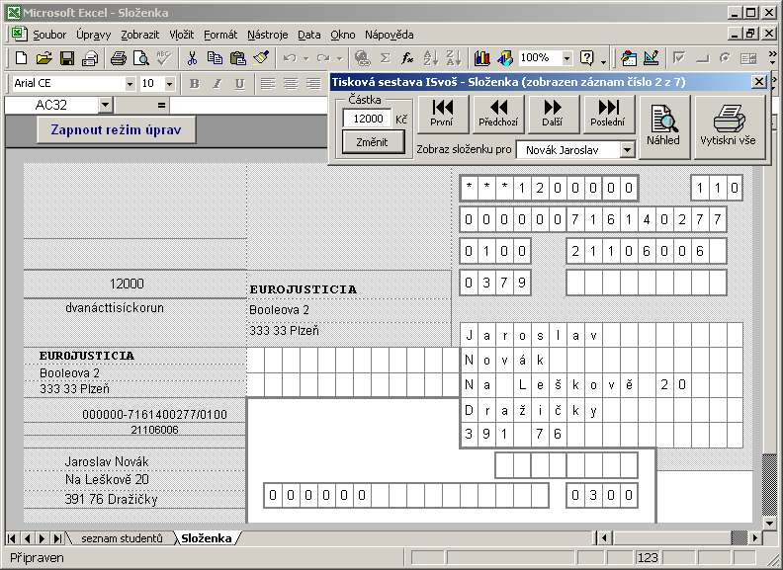Toggle design mode with the ruler-triangle icon
Screen dimensions: 783x570
tap(652, 58)
